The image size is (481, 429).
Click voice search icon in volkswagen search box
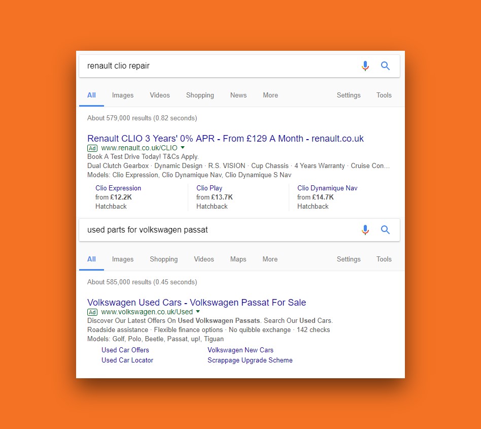365,230
